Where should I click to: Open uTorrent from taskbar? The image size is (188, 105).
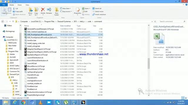coord(66,102)
